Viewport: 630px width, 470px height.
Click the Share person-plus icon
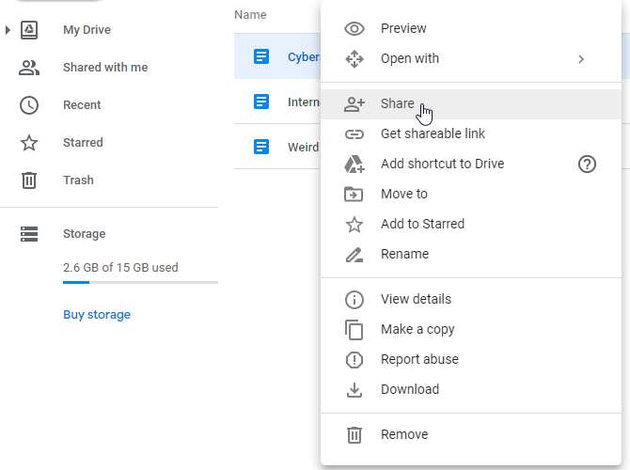point(354,103)
